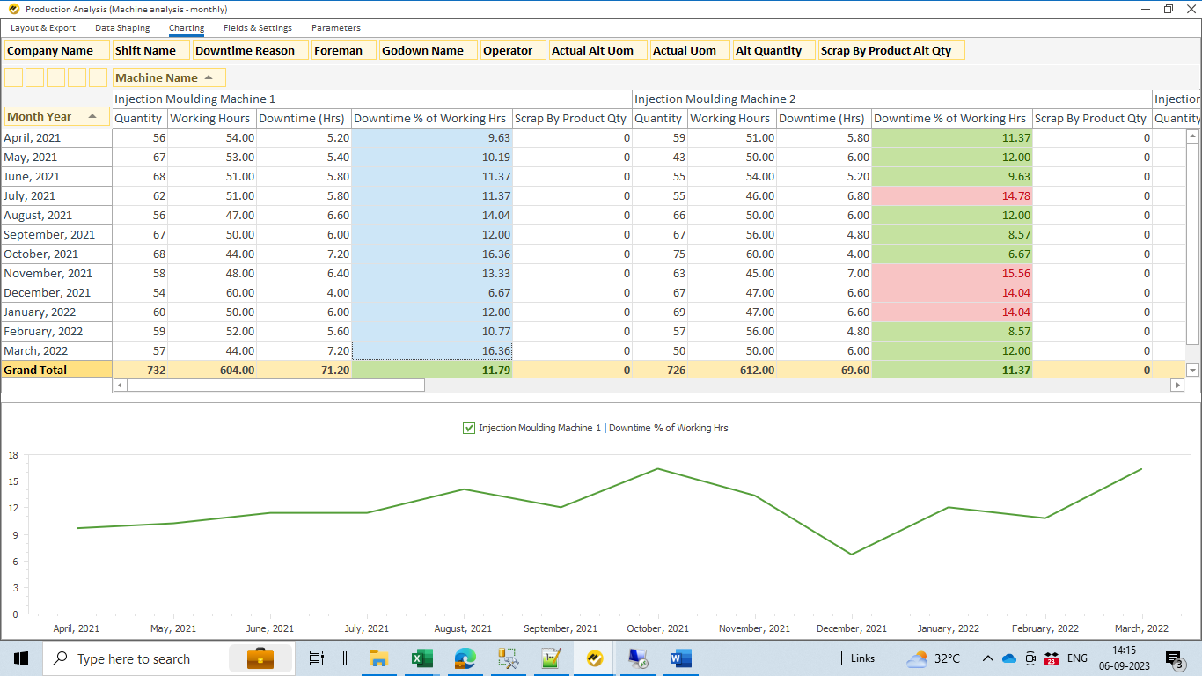Open Excel from the taskbar
The height and width of the screenshot is (676, 1202).
(x=421, y=658)
